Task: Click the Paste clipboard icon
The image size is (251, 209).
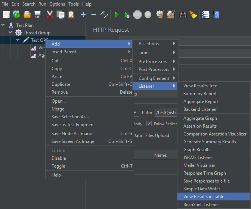Action: [x=71, y=15]
